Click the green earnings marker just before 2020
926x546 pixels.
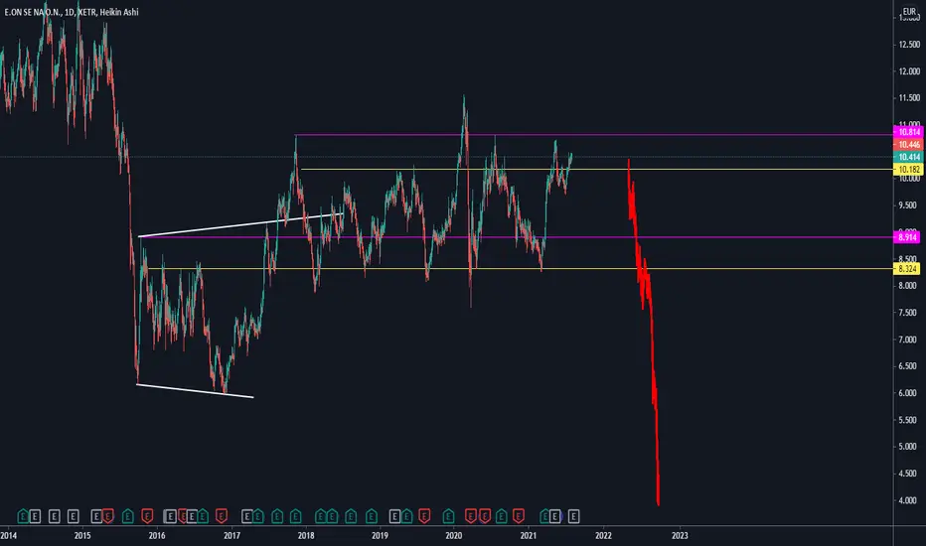(x=448, y=516)
